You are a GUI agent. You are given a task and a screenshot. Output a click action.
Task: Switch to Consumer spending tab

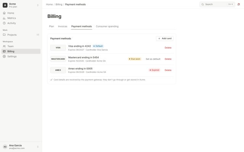[x=107, y=26]
